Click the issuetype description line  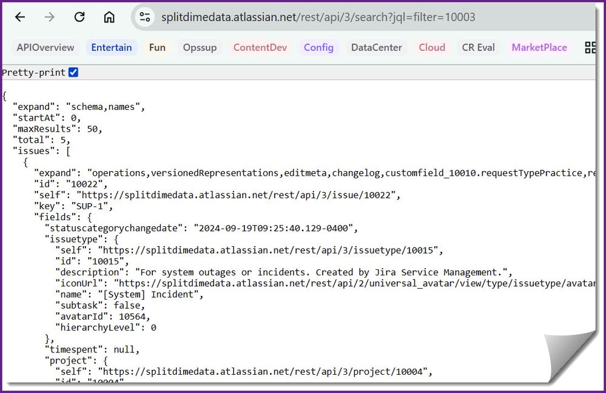[284, 272]
